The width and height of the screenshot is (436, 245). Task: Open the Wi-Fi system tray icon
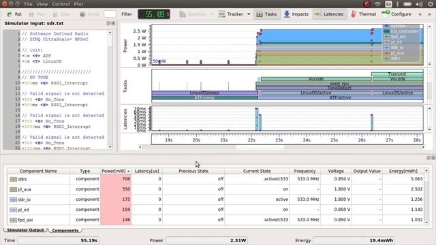pos(377,4)
